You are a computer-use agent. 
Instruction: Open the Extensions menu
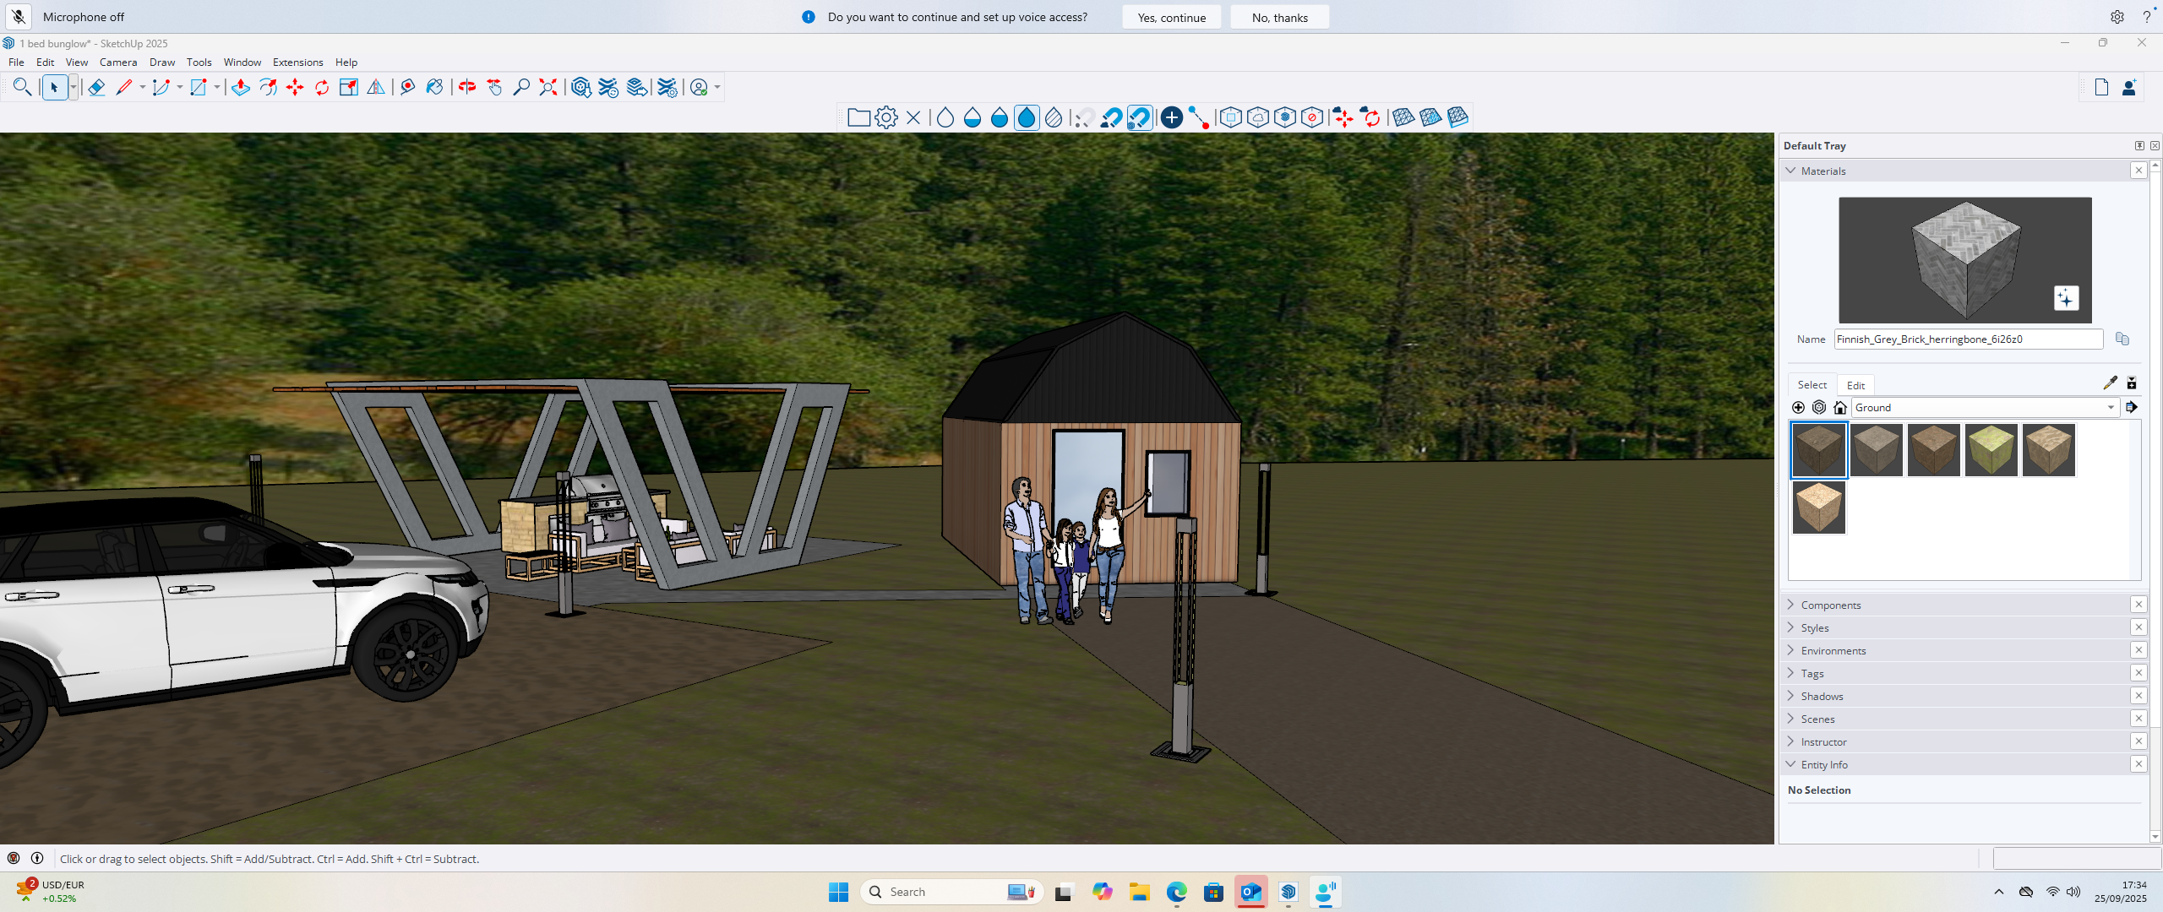pyautogui.click(x=297, y=62)
